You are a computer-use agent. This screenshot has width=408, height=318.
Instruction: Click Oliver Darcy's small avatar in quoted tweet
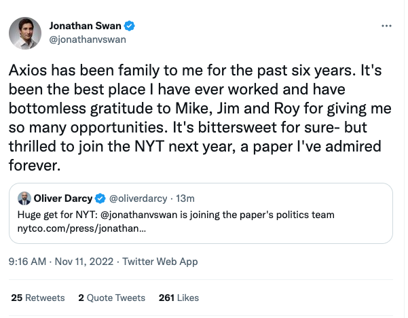24,198
